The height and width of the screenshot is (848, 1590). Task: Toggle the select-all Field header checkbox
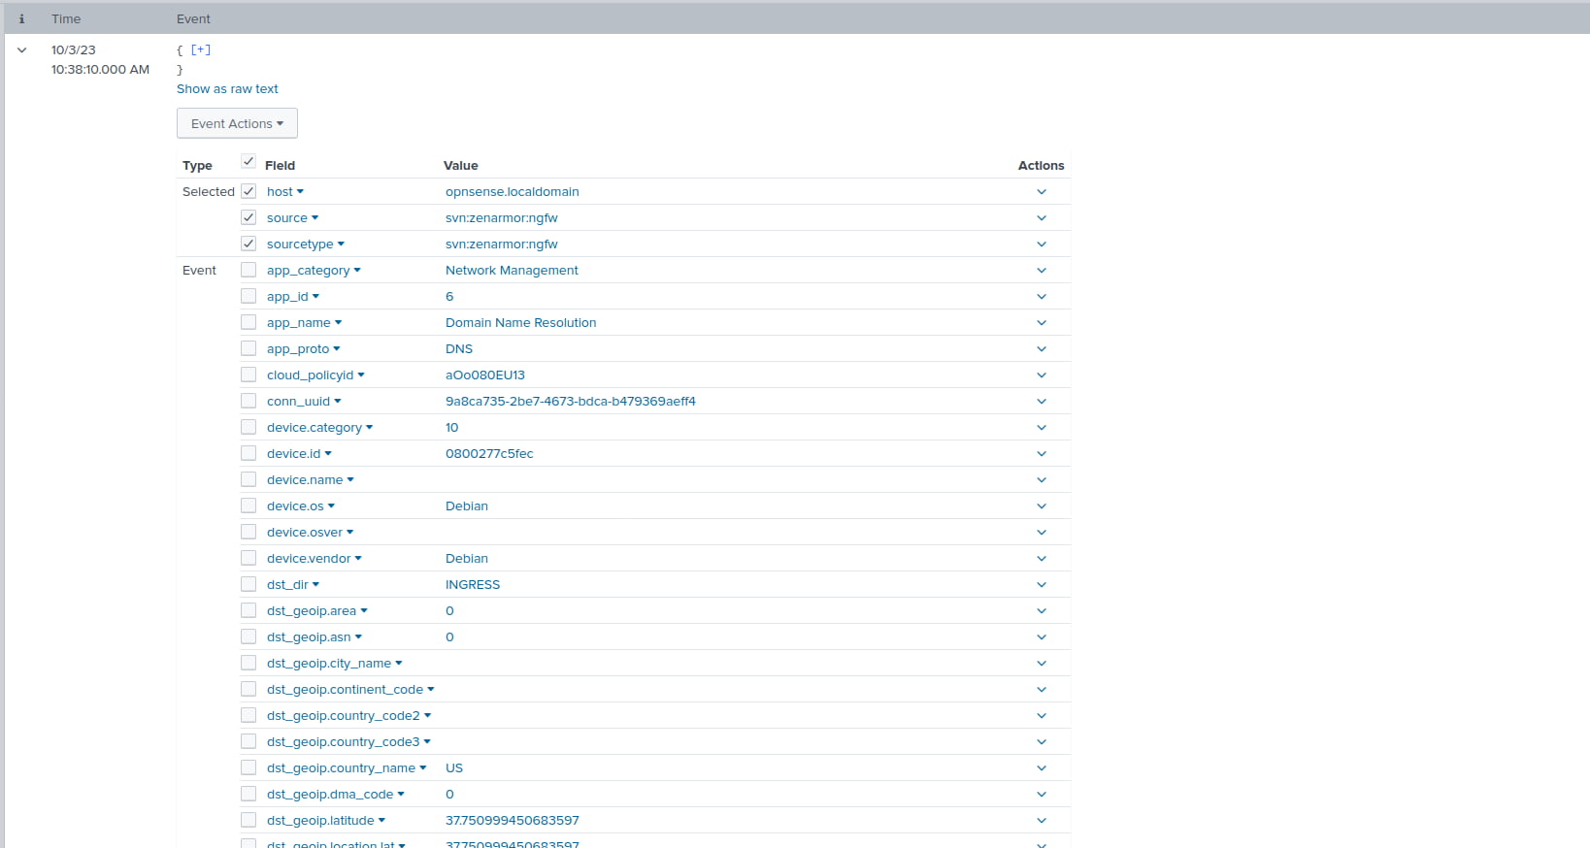(248, 161)
